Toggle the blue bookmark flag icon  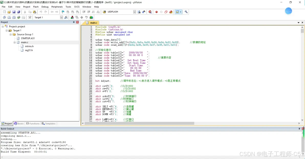point(63,12)
